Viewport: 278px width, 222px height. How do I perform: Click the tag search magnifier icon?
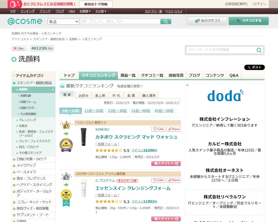(259, 50)
